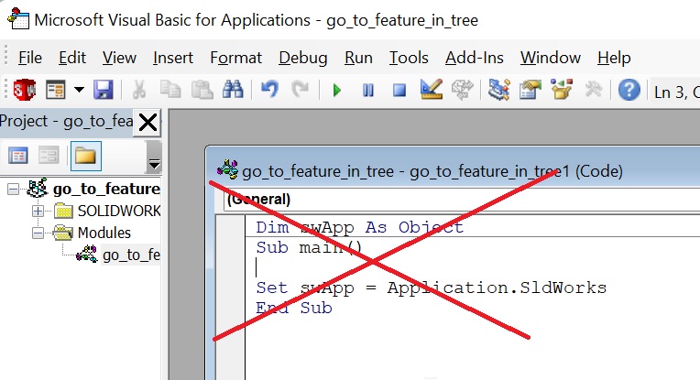
Task: Collapse the go_to_feature project node
Action: tap(14, 190)
